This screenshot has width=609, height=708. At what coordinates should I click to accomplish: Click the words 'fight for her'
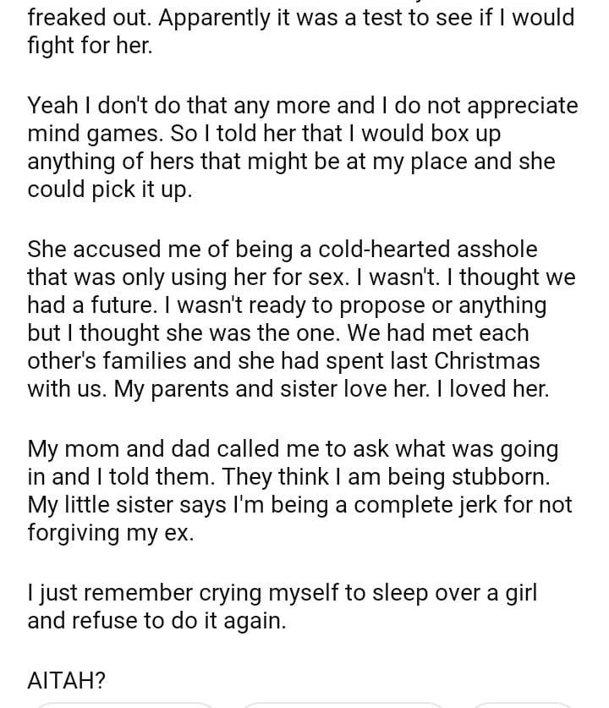coord(90,45)
